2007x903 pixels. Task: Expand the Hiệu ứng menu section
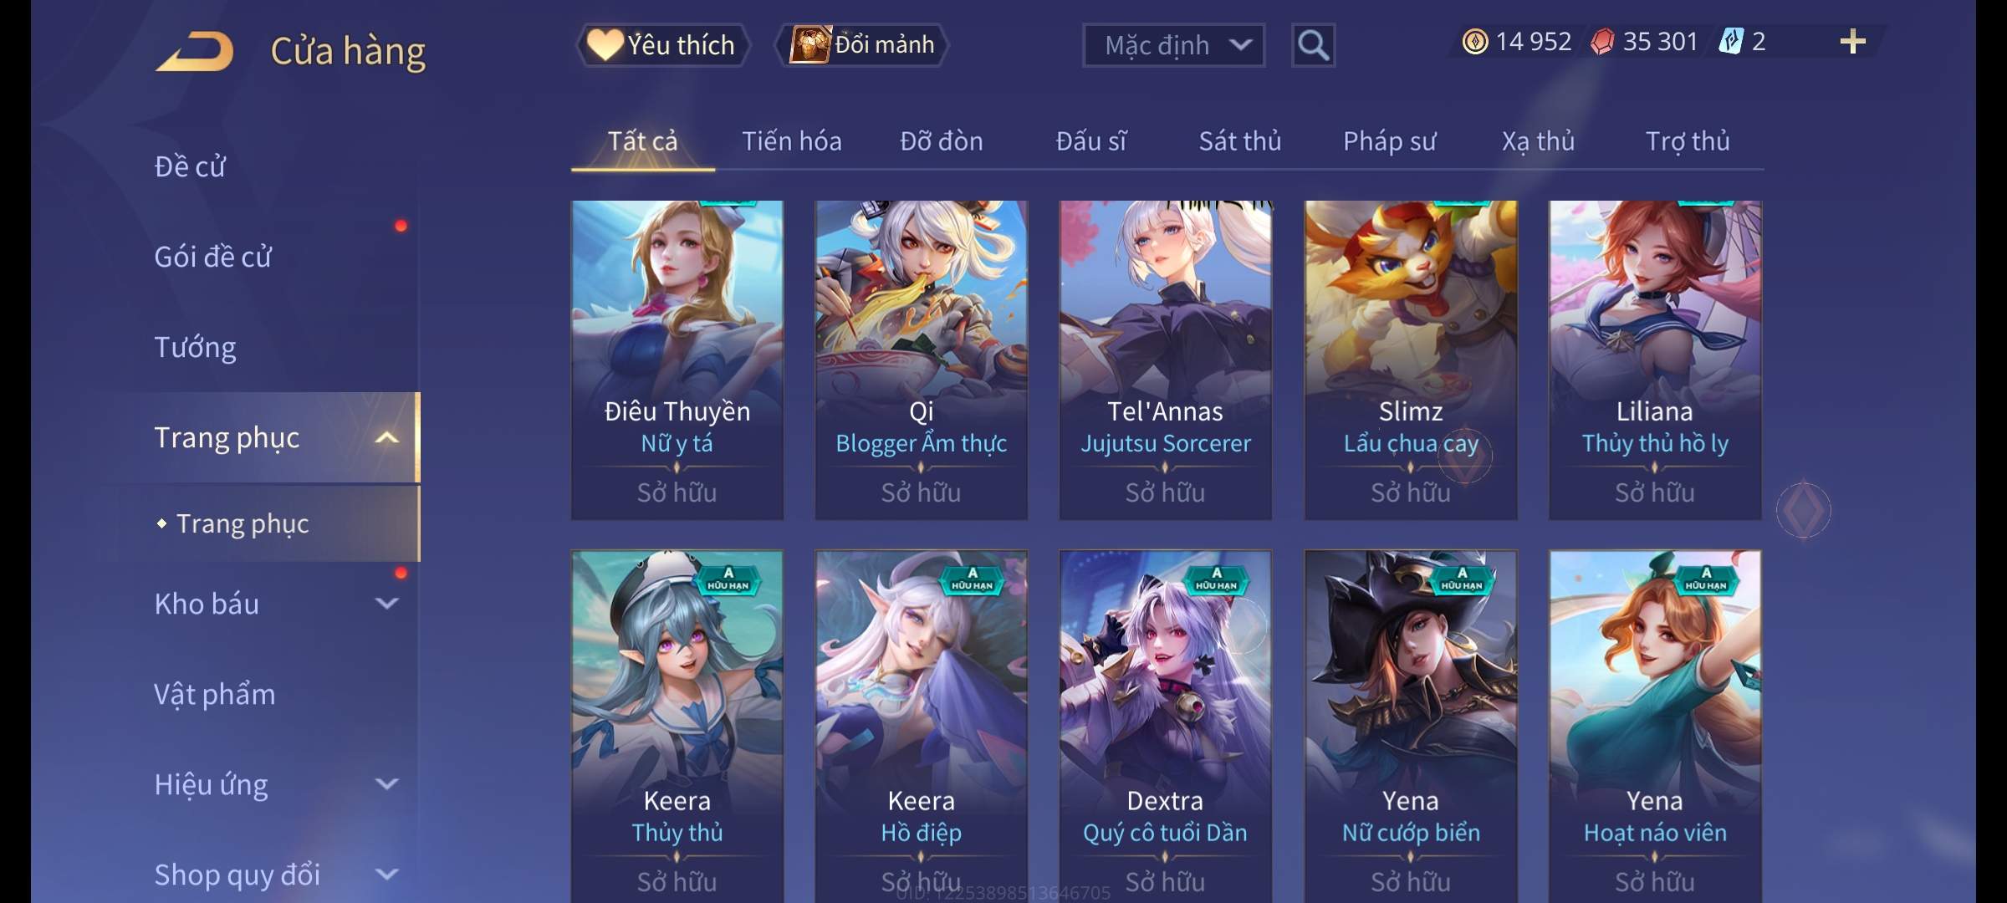pos(386,783)
